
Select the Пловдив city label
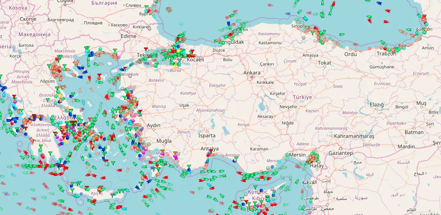[x=93, y=22]
